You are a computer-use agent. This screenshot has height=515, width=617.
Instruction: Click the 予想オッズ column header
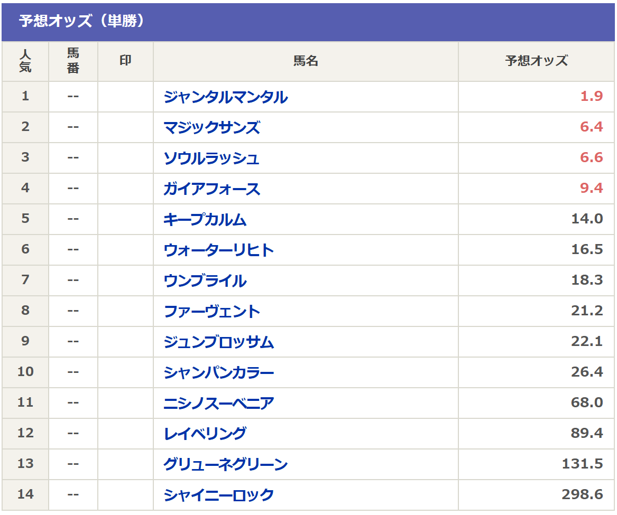tap(536, 61)
